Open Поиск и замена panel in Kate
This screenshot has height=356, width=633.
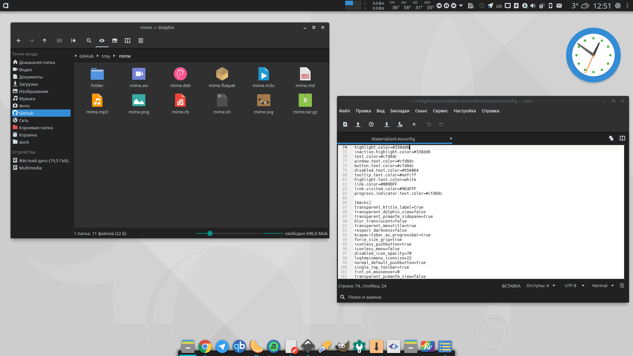click(x=360, y=297)
